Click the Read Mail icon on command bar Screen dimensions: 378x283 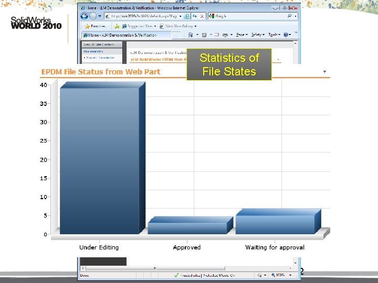[217, 35]
